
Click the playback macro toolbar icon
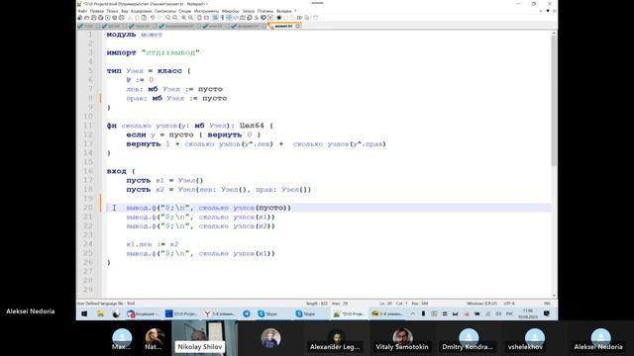[x=293, y=18]
